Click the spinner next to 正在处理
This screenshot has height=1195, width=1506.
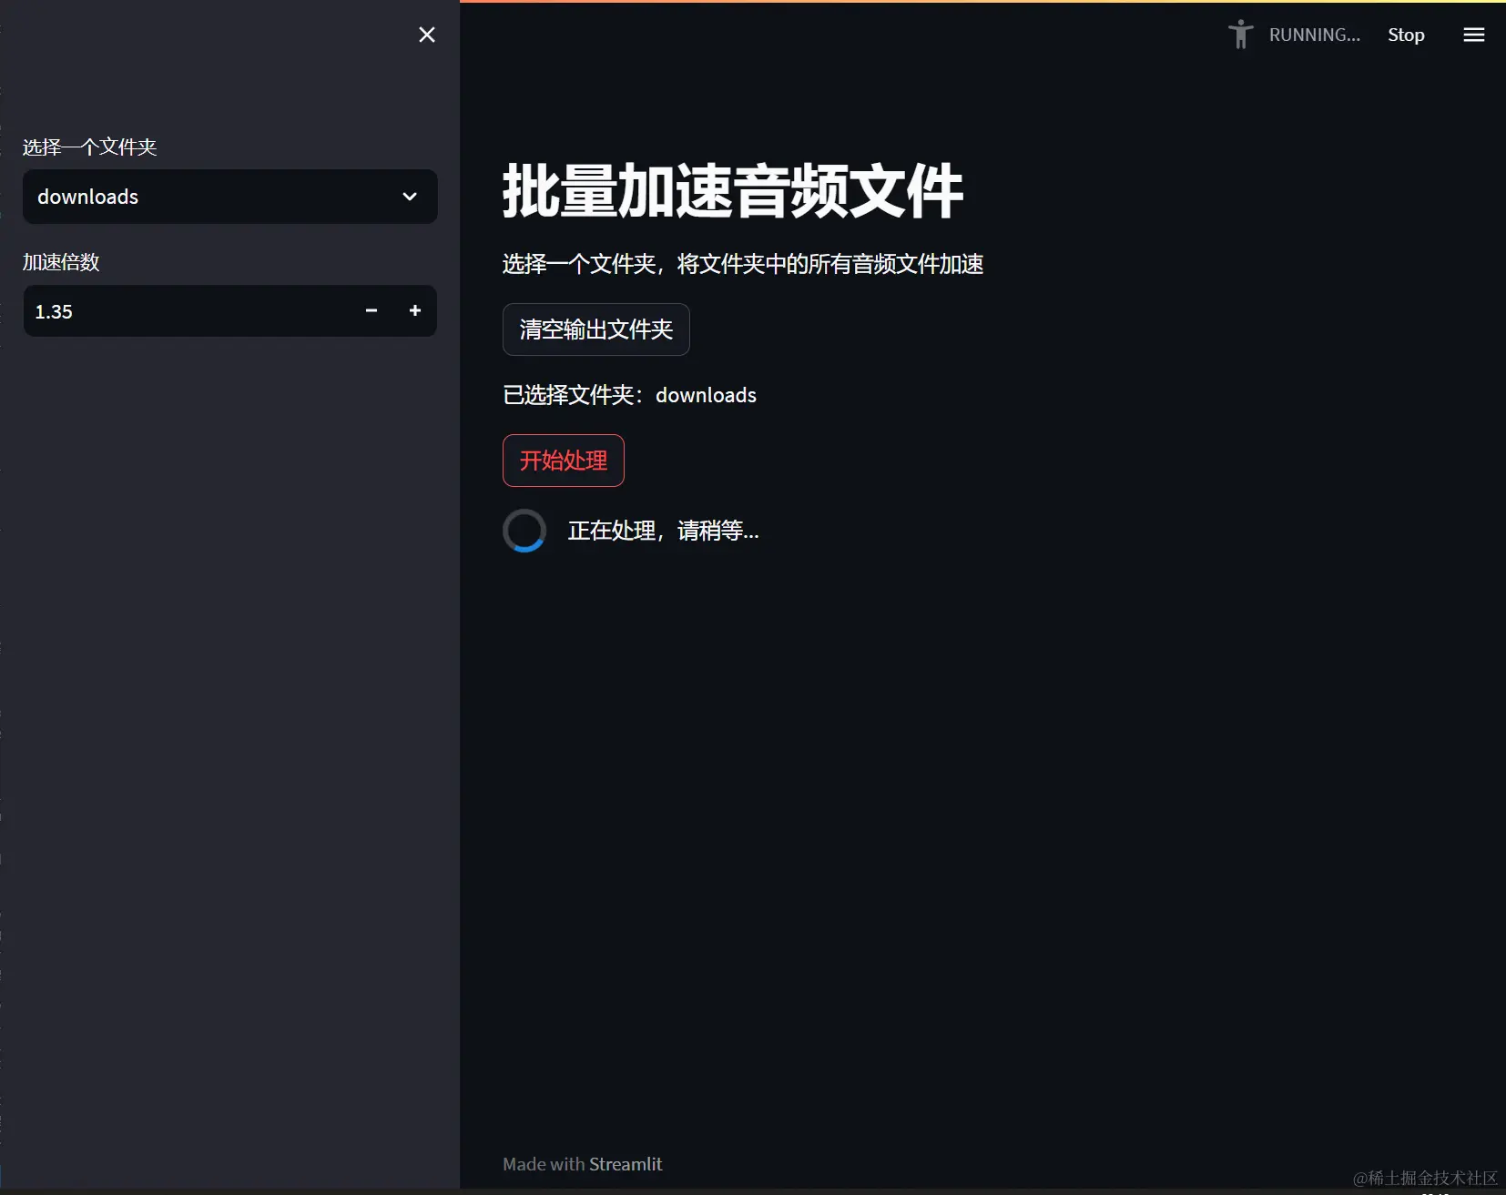click(525, 530)
